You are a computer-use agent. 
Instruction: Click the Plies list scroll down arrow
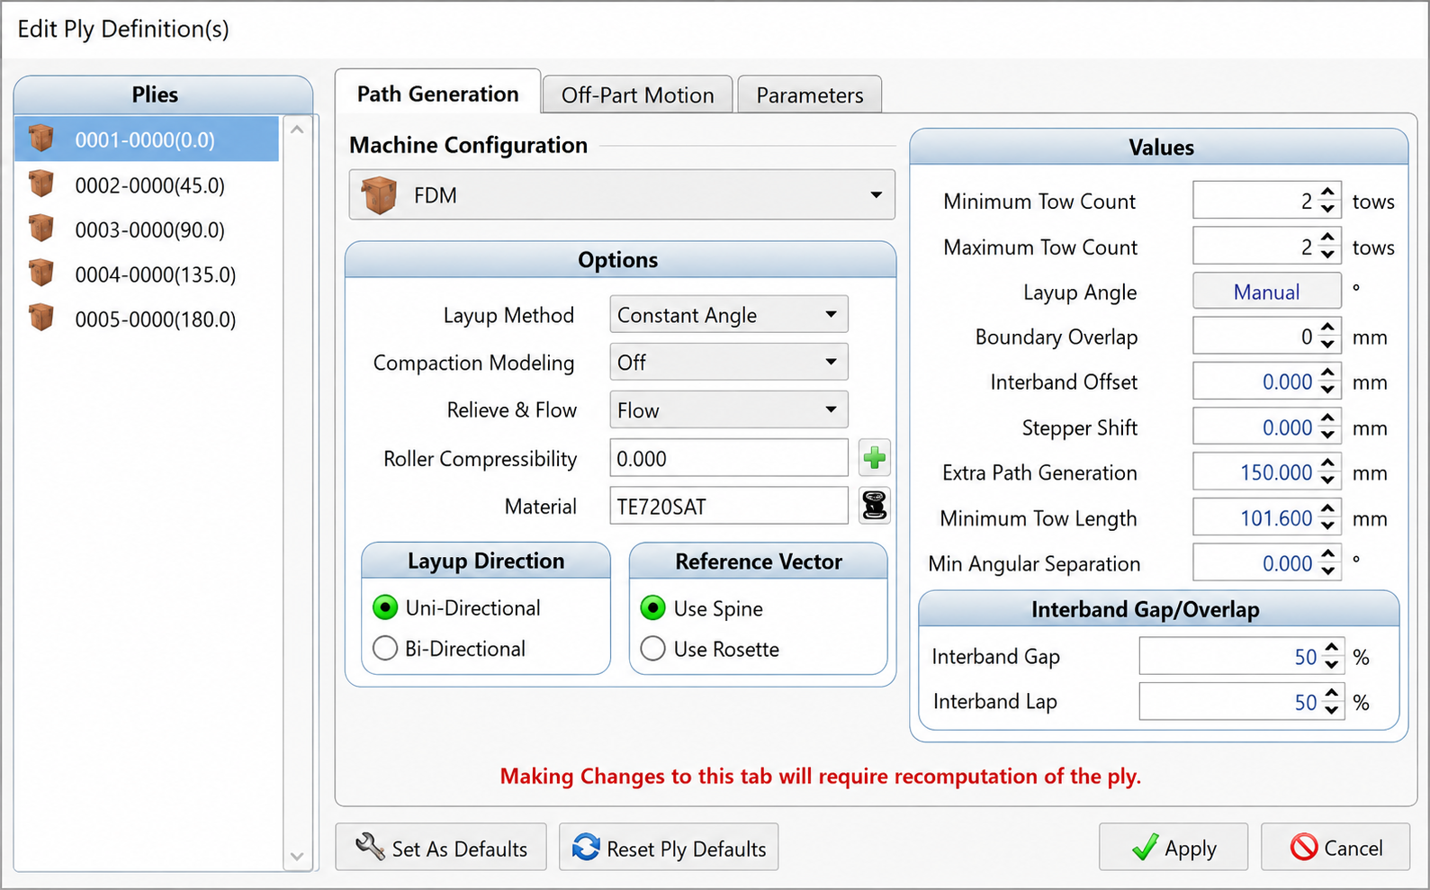[x=297, y=857]
